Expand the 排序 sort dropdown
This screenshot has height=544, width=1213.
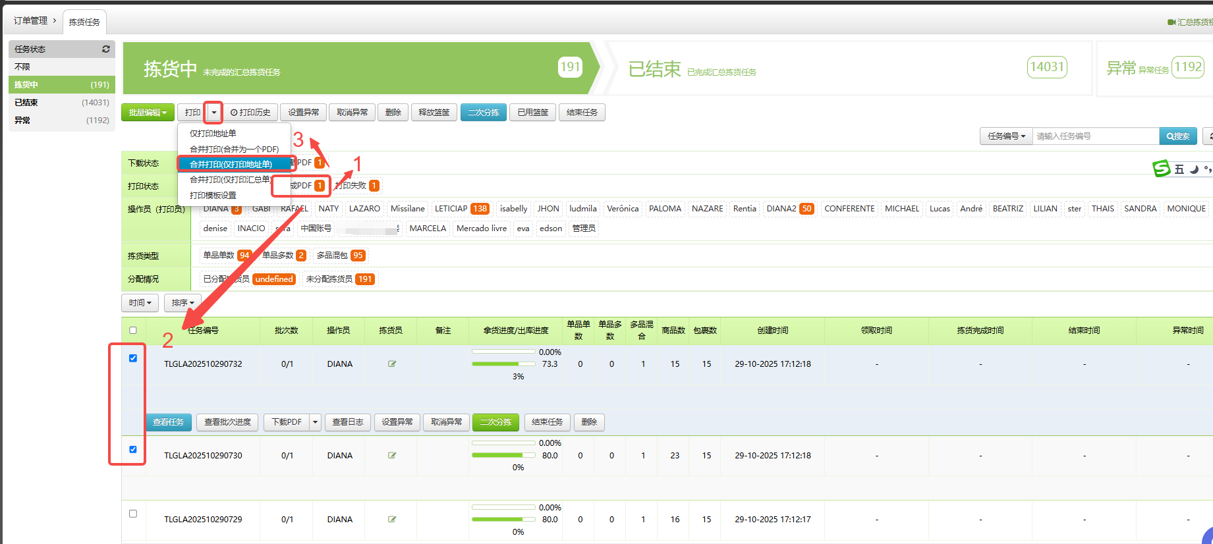183,303
